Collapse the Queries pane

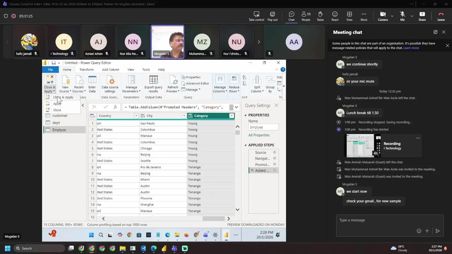[x=83, y=105]
